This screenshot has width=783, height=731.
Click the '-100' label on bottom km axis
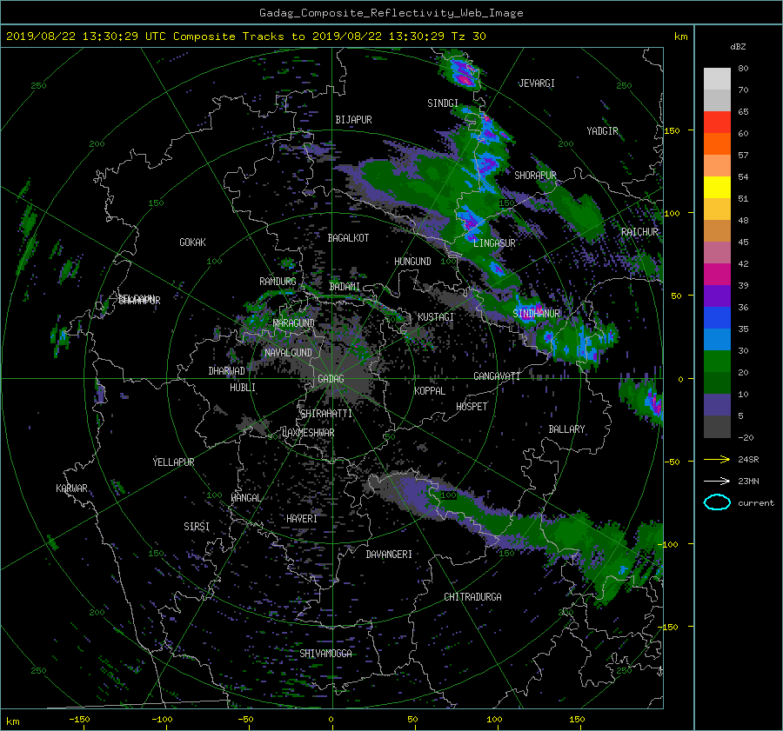162,720
